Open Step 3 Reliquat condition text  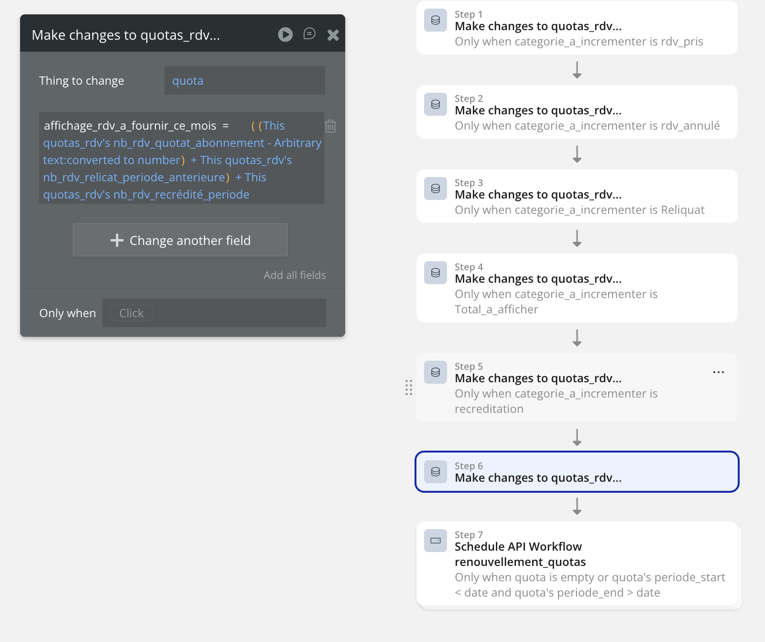click(x=579, y=210)
